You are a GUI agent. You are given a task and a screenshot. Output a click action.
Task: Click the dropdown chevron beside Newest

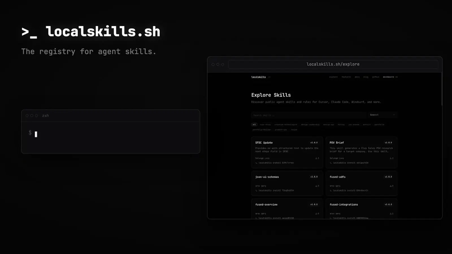coord(394,115)
